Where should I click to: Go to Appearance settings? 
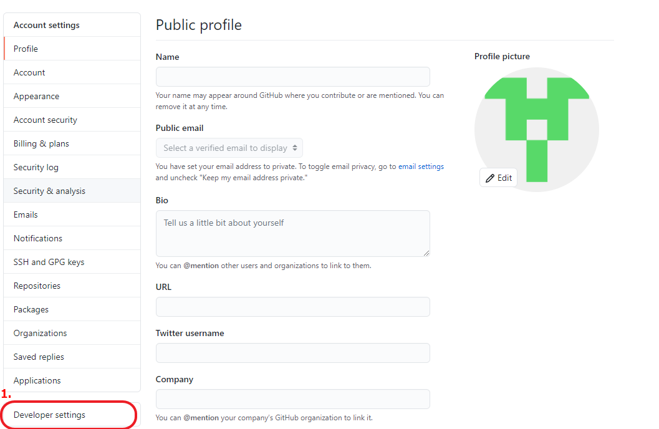coord(72,96)
